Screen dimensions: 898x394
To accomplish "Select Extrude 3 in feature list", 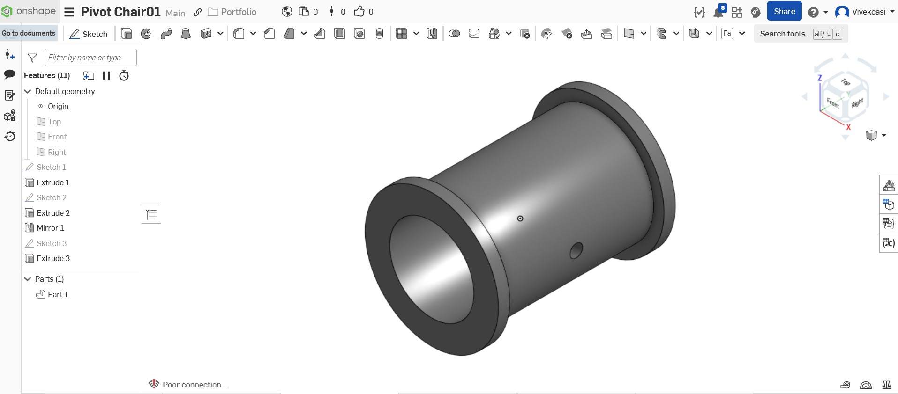I will [53, 258].
